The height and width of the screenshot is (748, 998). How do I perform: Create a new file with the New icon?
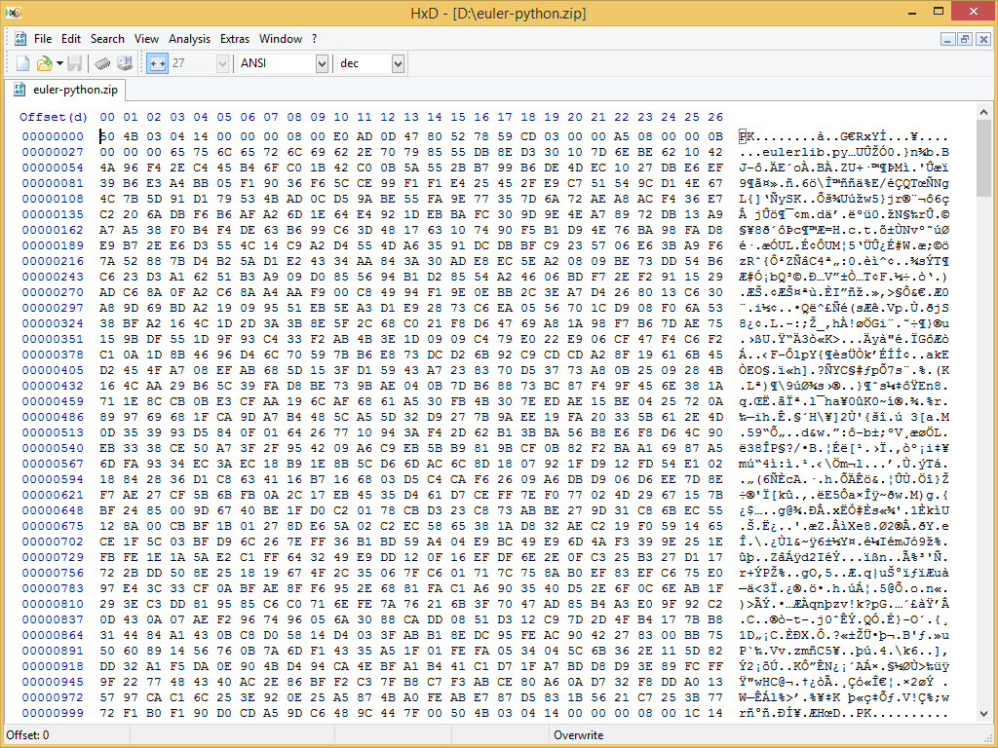(x=21, y=62)
